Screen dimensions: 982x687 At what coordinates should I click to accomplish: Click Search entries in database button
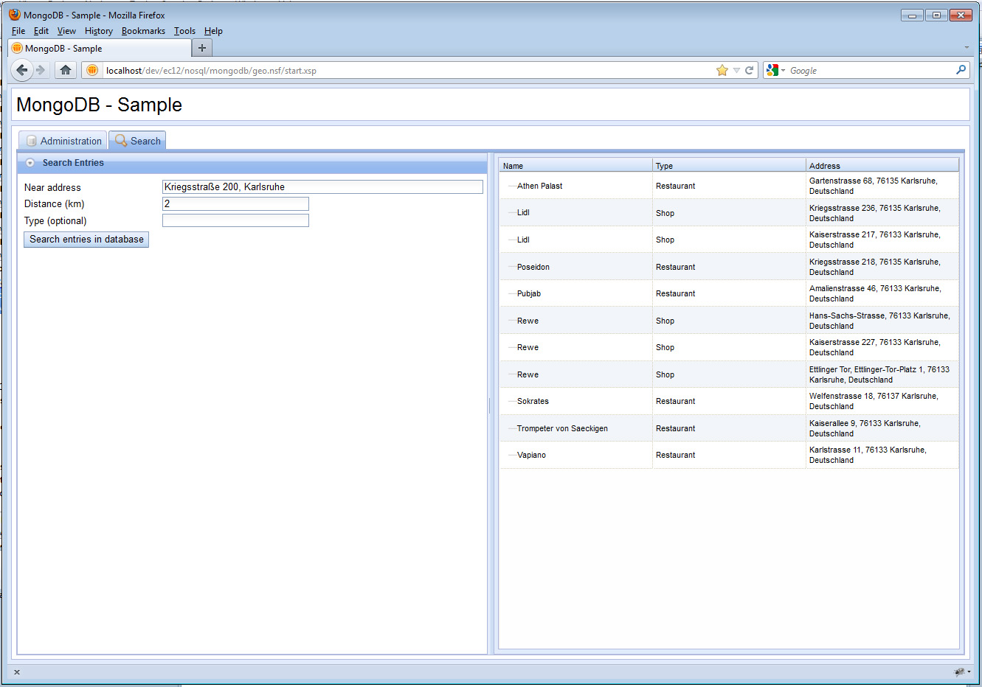86,240
